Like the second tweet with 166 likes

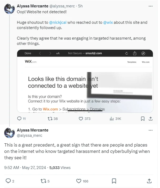[x=78, y=181]
